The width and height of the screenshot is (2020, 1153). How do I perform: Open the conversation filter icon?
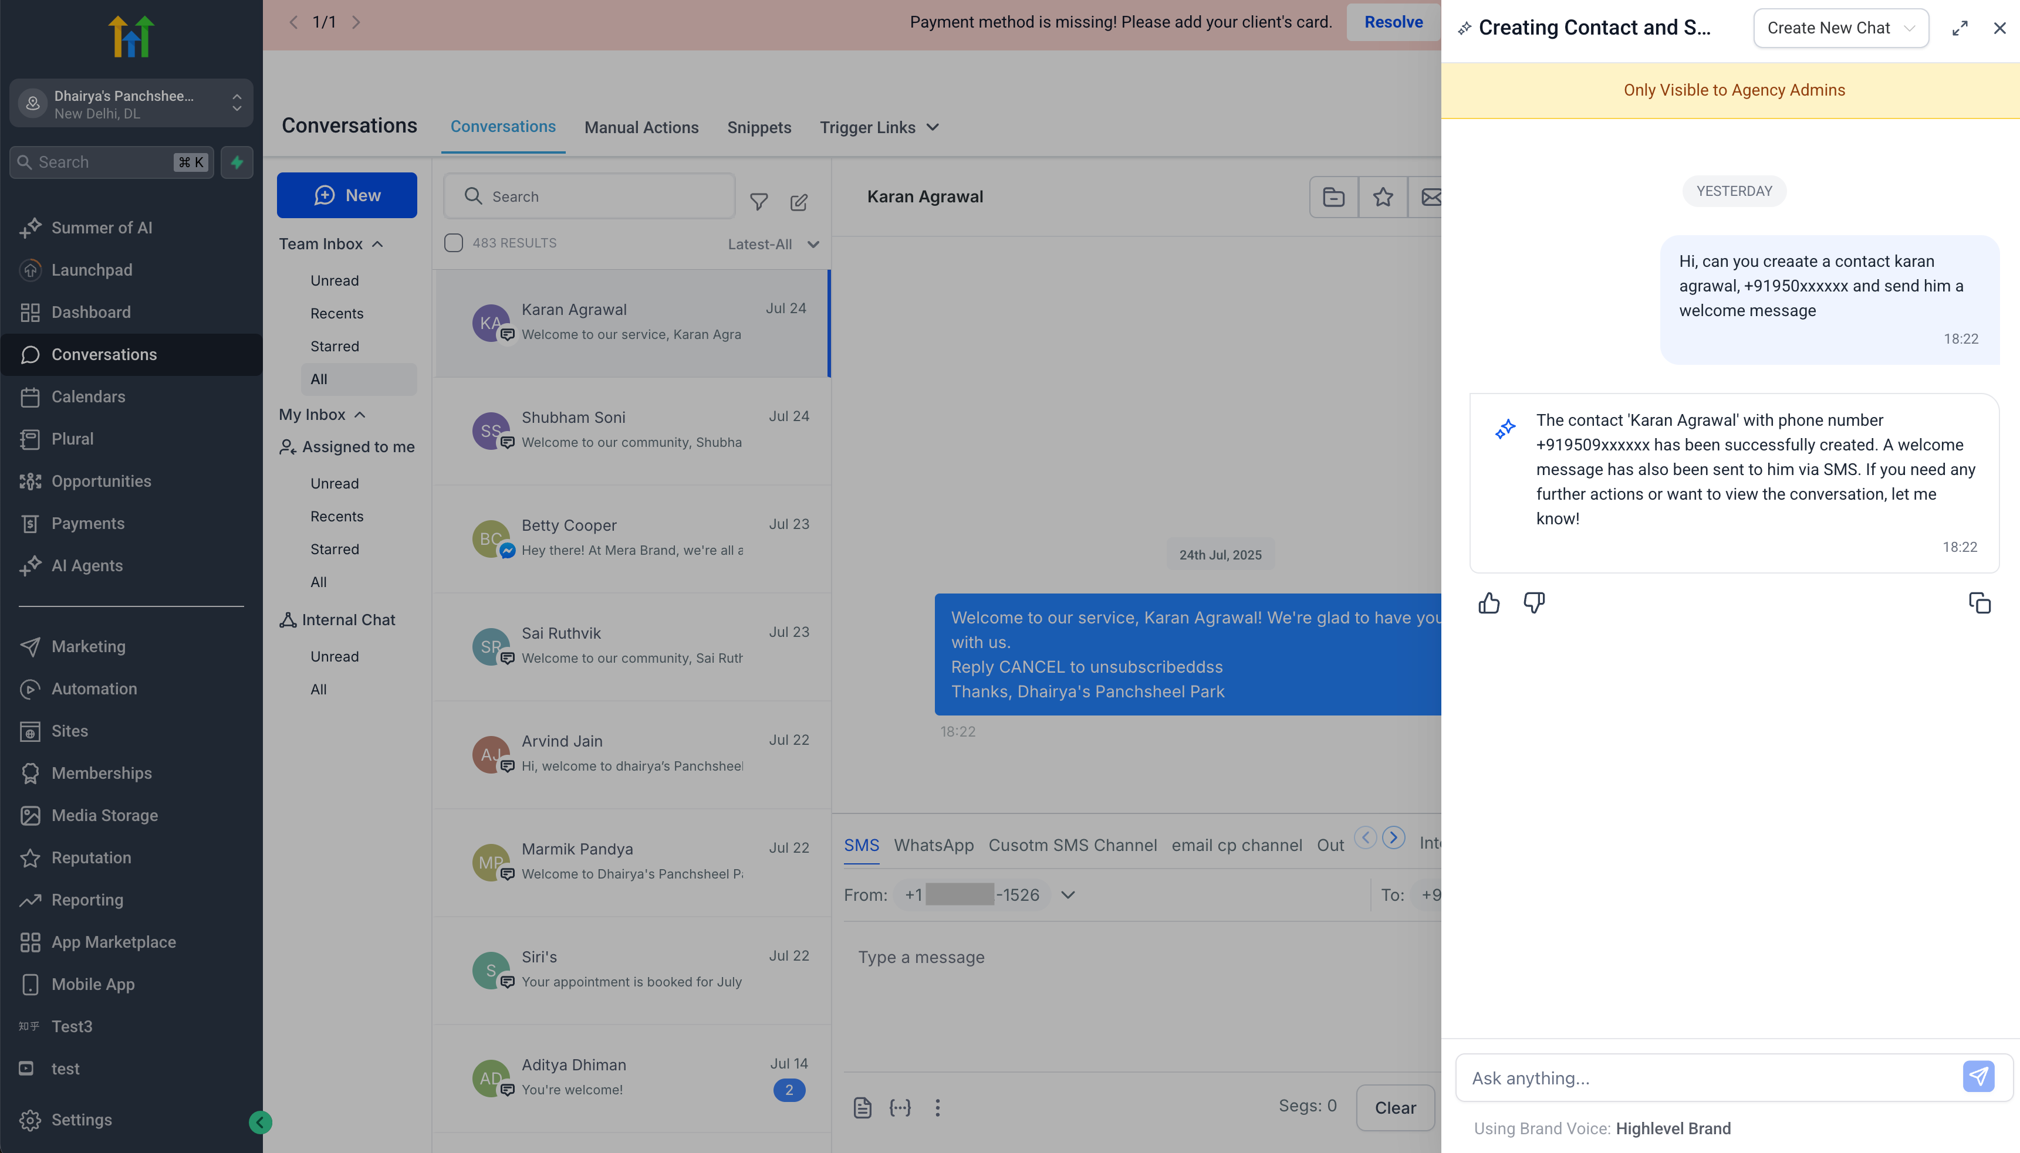(759, 202)
